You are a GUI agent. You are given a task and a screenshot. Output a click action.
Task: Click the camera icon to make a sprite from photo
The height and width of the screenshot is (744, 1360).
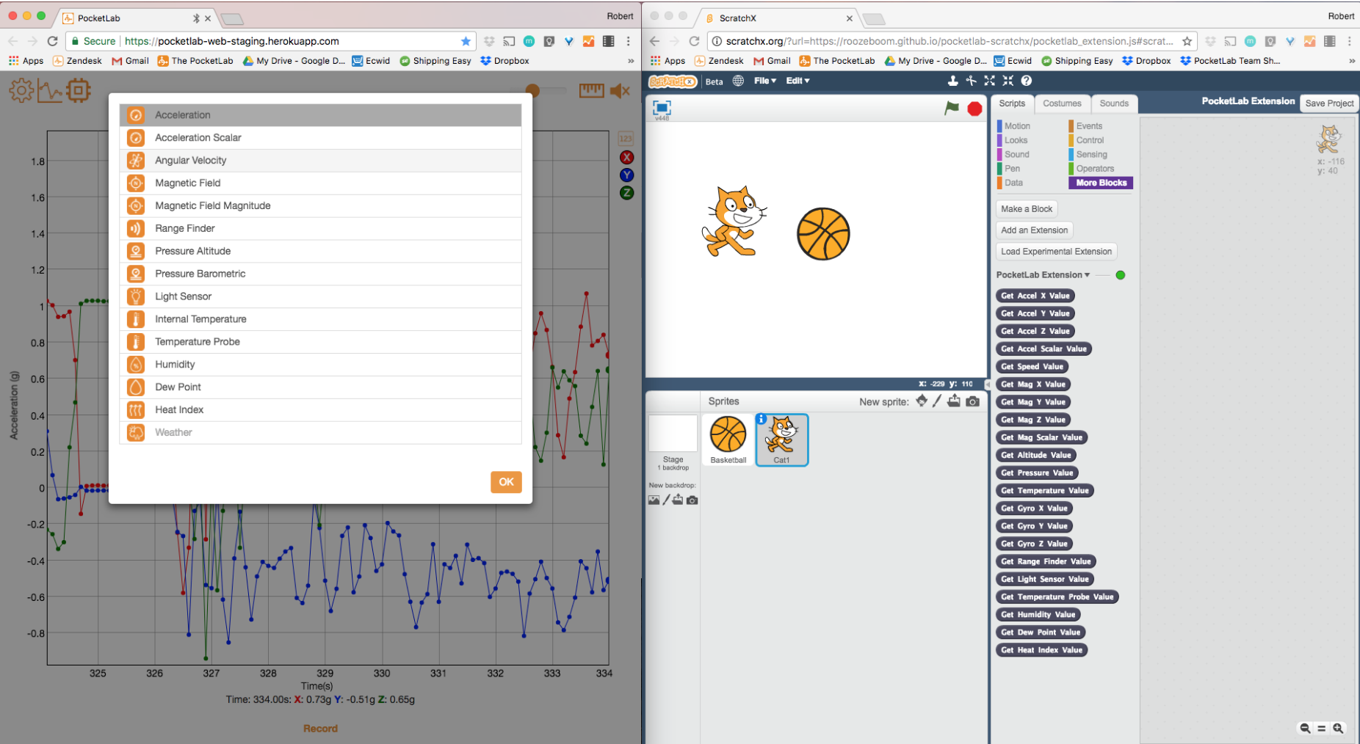(972, 401)
